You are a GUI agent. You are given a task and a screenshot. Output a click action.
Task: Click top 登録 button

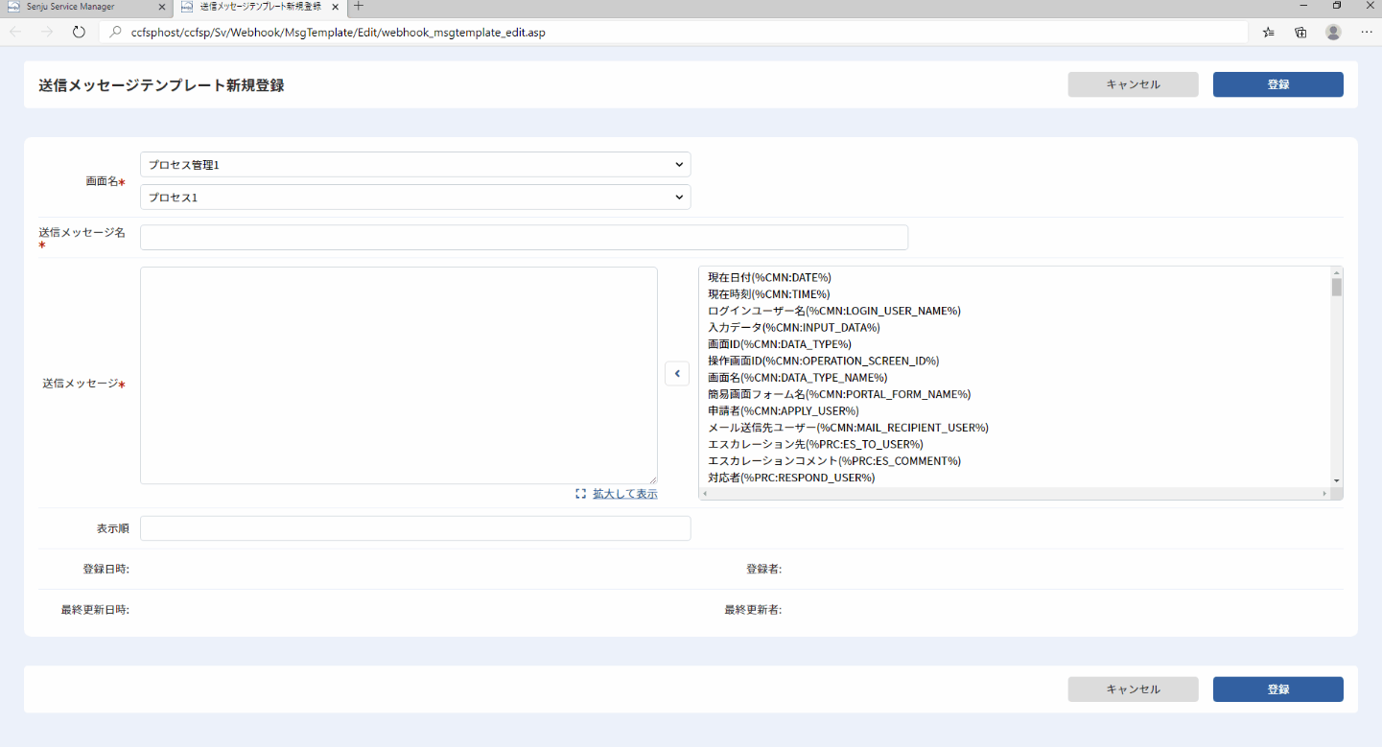(1277, 84)
